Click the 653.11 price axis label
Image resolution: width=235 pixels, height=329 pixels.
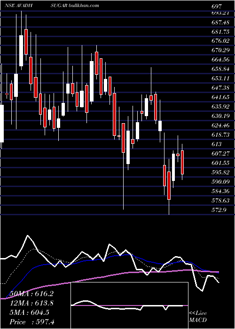(x=220, y=78)
